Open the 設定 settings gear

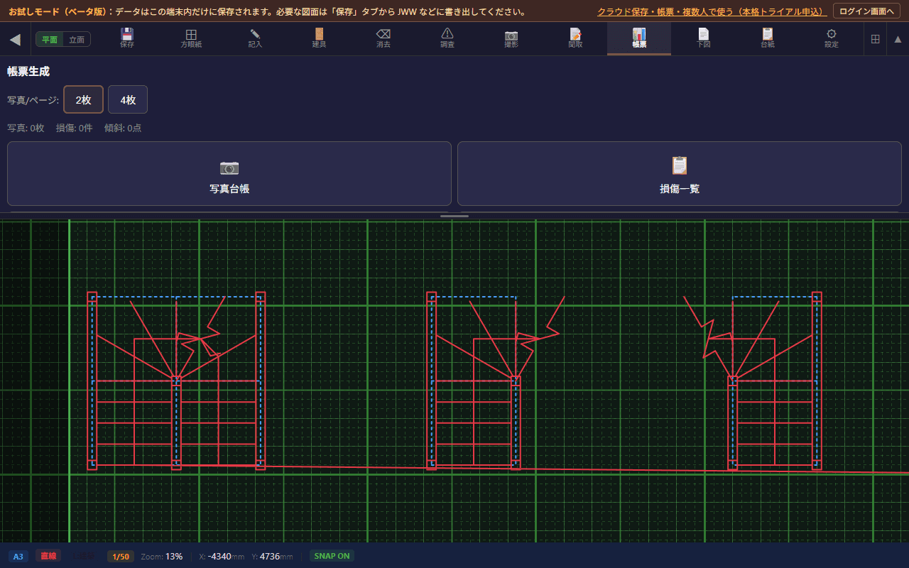pyautogui.click(x=832, y=38)
